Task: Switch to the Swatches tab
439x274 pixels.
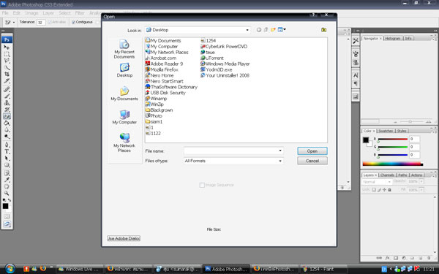Action: click(x=386, y=131)
